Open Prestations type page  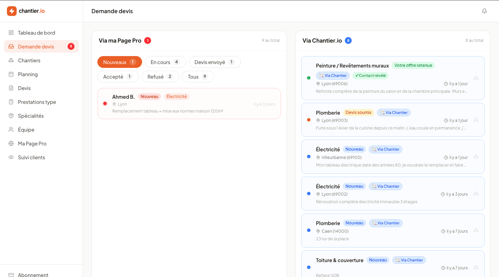click(x=42, y=102)
